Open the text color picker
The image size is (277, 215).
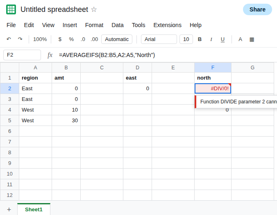240,39
